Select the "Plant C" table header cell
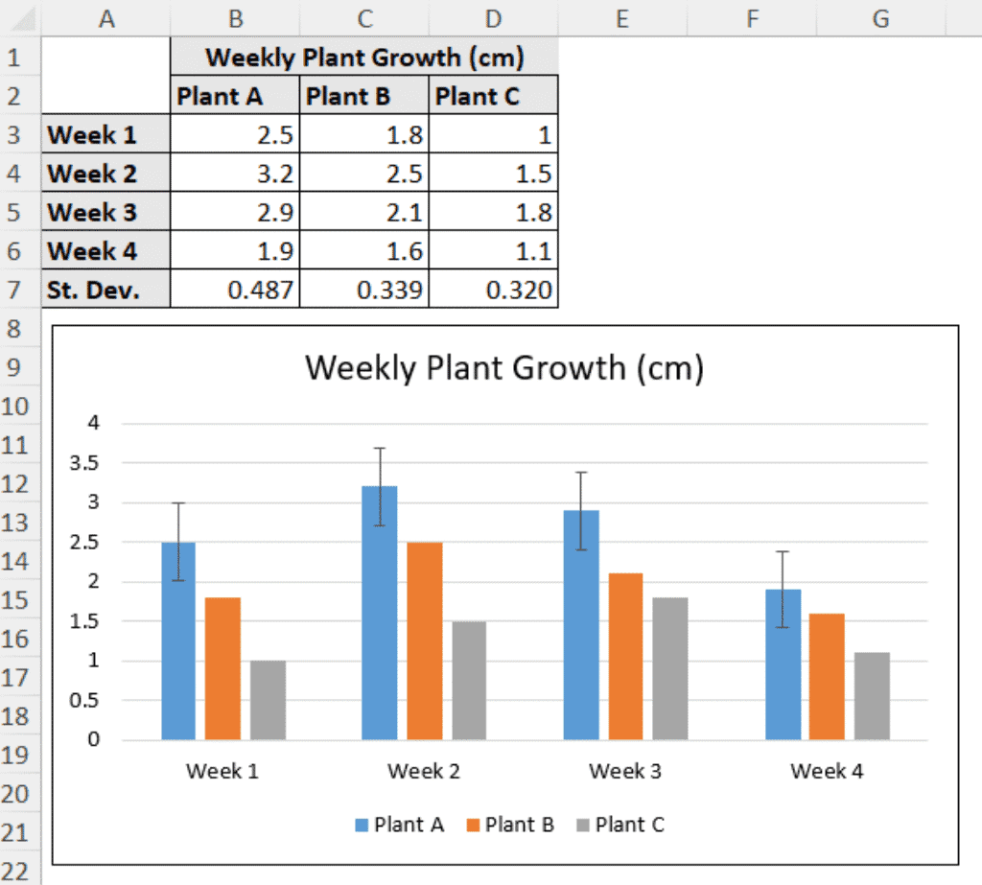Viewport: 982px width, 885px height. pyautogui.click(x=493, y=97)
